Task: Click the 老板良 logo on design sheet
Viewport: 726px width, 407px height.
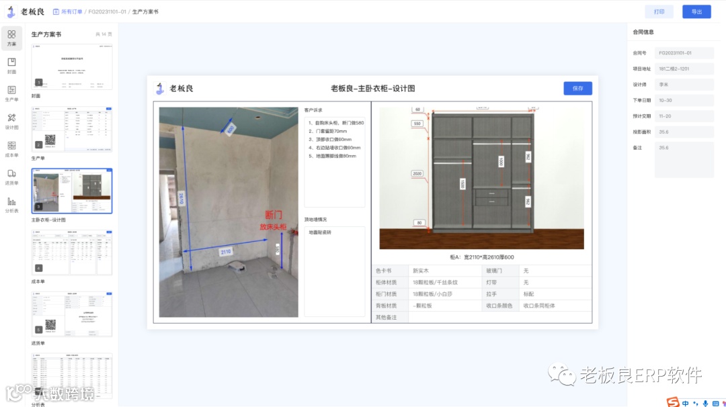Action: tap(175, 89)
